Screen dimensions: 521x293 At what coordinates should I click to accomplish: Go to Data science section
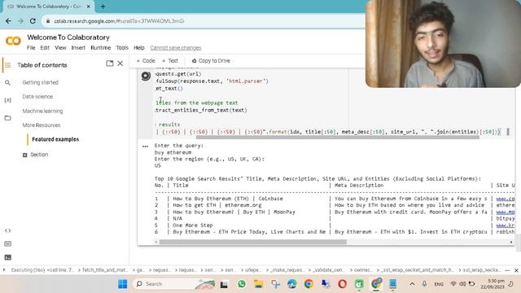(x=37, y=97)
